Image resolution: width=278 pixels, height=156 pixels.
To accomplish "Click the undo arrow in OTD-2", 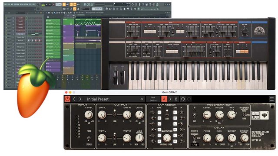I will [x=182, y=99].
